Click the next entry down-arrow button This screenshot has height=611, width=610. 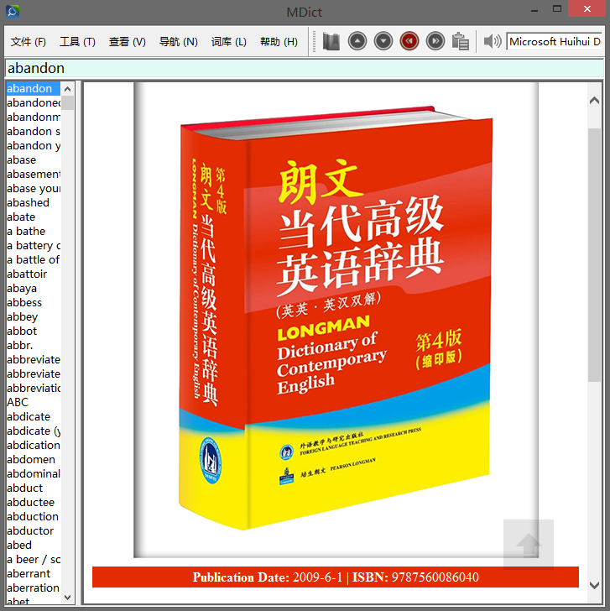[x=383, y=41]
